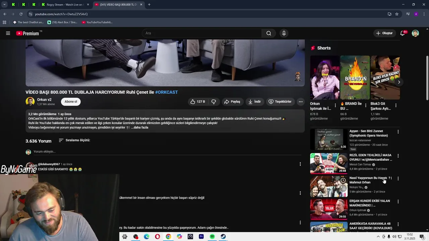Close the YouTube video tab

pyautogui.click(x=141, y=5)
